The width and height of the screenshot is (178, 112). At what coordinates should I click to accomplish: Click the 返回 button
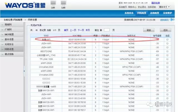point(165,30)
